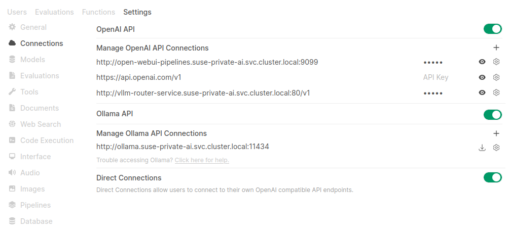The height and width of the screenshot is (236, 507).
Task: Open gear settings for api.openai.com connection
Action: (x=496, y=77)
